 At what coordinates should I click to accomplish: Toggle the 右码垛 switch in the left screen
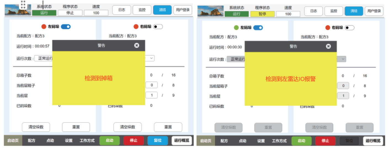(158, 27)
